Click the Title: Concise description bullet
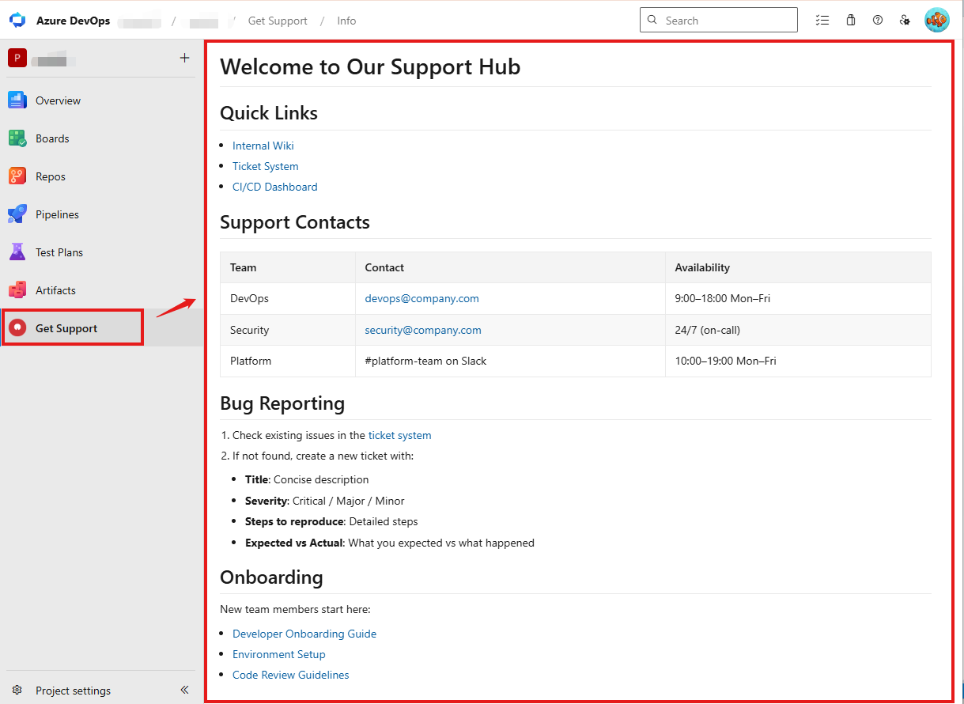The image size is (964, 704). pos(307,479)
